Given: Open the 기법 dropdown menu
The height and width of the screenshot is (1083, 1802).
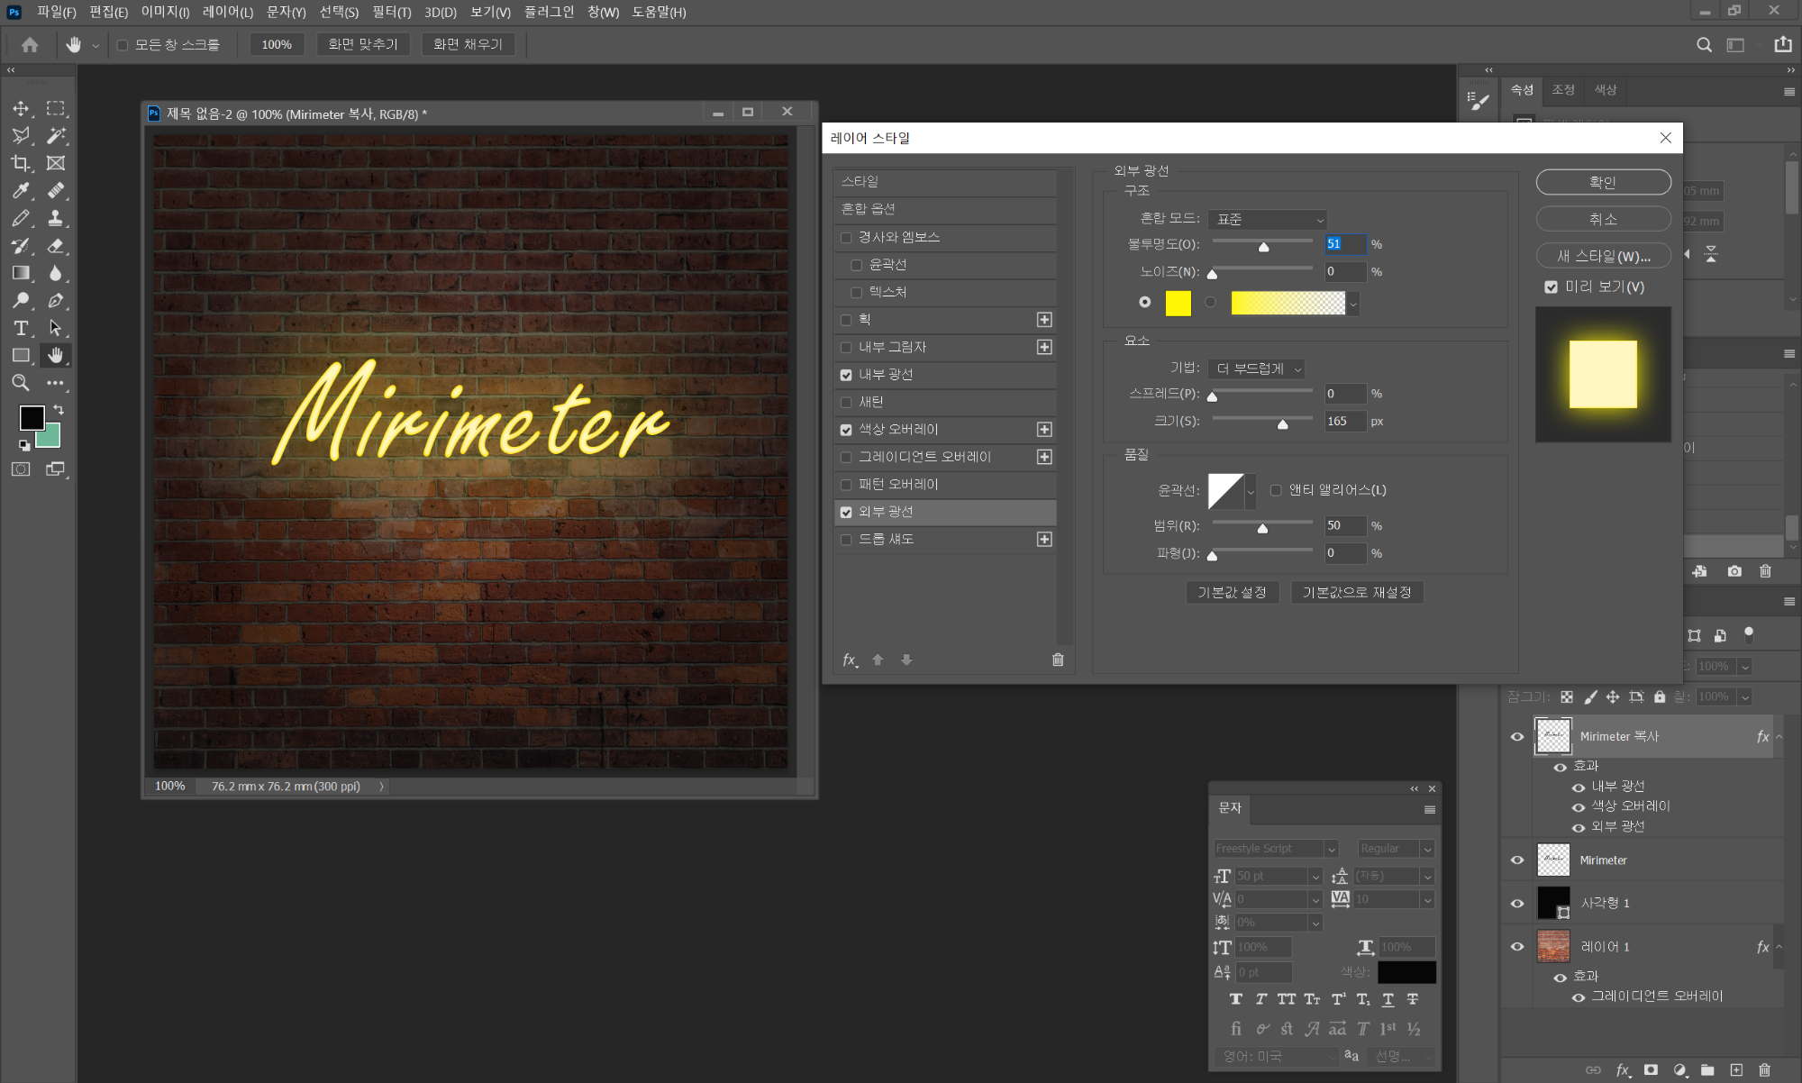Looking at the screenshot, I should pos(1257,369).
